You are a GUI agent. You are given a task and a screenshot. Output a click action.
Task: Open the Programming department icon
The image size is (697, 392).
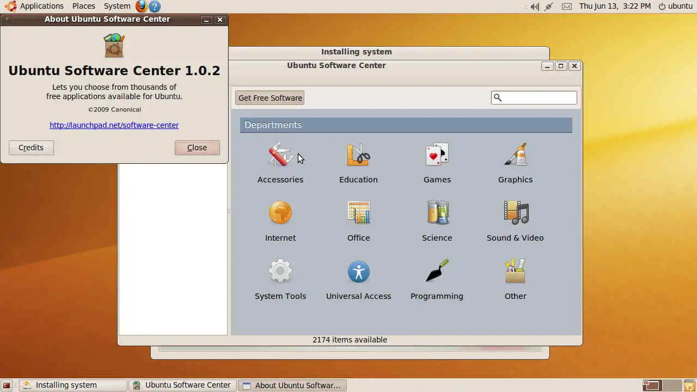(437, 271)
